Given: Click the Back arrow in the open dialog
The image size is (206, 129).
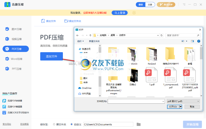Looking at the screenshot, I should [77, 35].
